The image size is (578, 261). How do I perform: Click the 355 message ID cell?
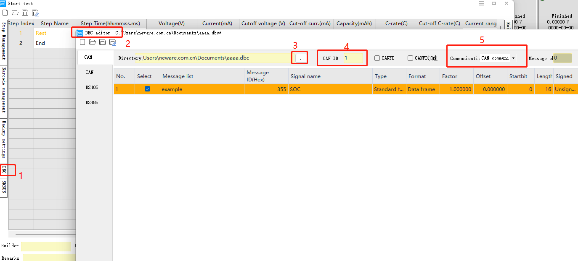pyautogui.click(x=266, y=89)
